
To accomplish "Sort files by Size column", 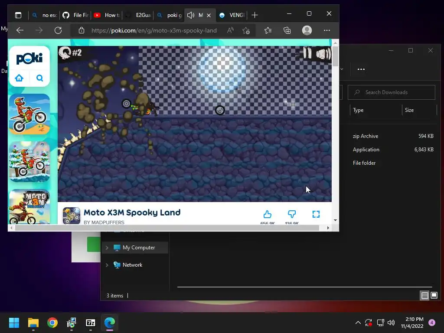I will pos(419,110).
